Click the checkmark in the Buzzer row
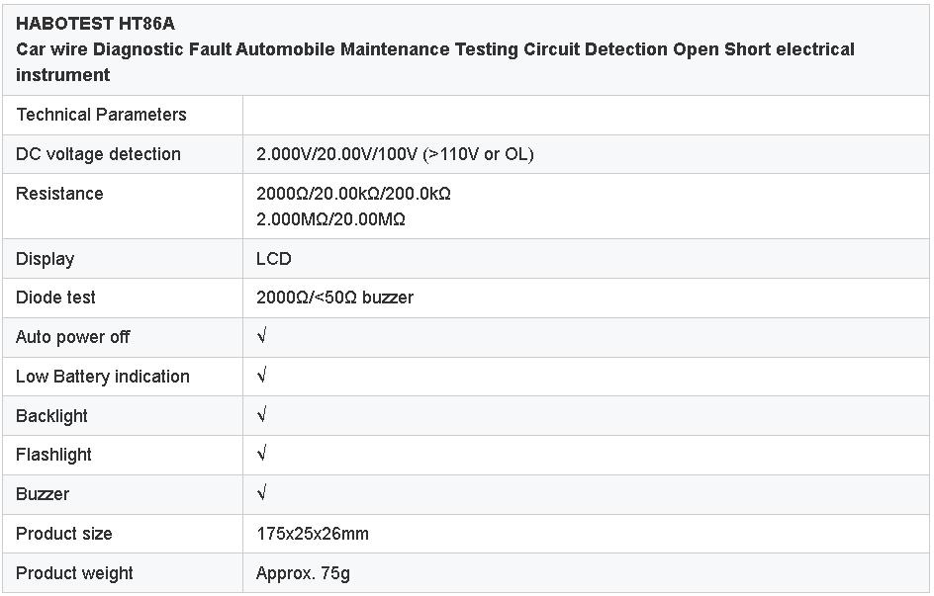934x596 pixels. pos(261,493)
